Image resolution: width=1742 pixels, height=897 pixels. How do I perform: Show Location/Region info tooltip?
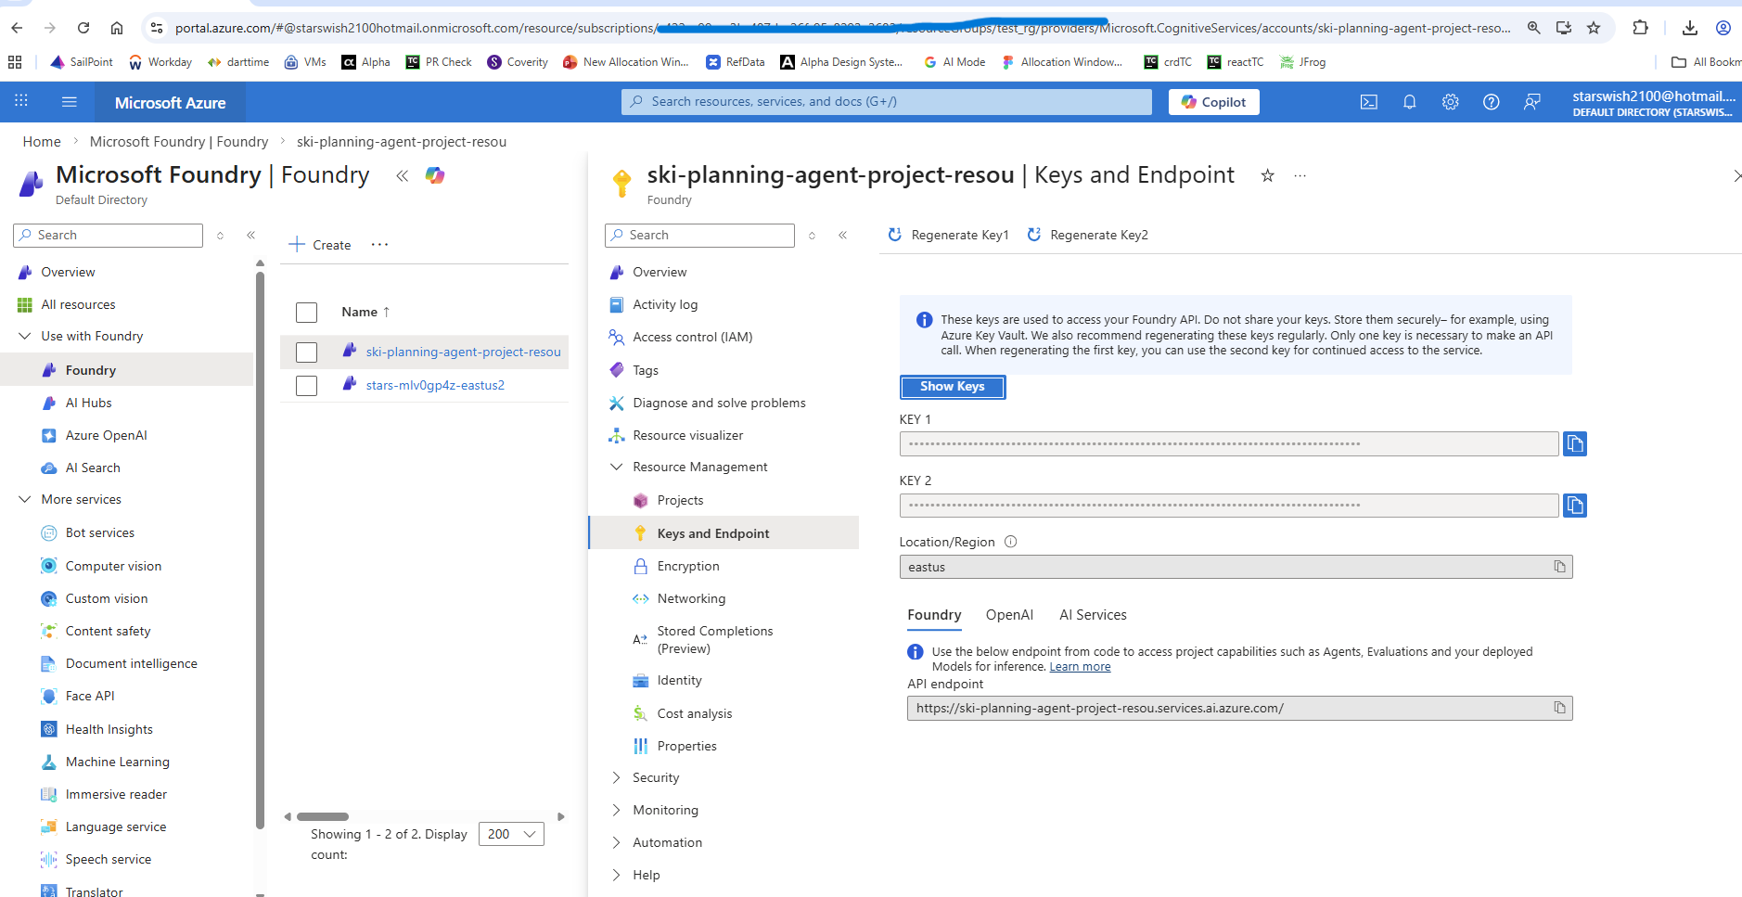(1010, 542)
